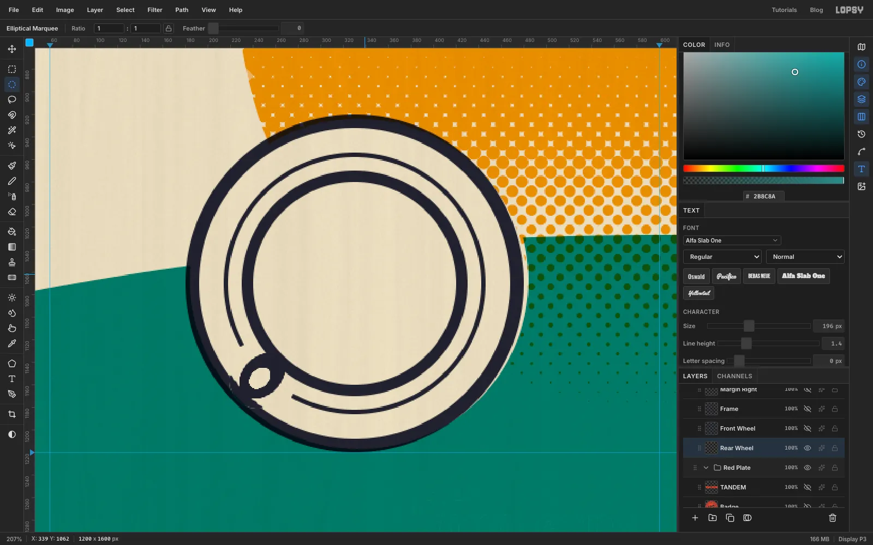The width and height of the screenshot is (873, 545).
Task: Open the Blog link
Action: click(816, 10)
